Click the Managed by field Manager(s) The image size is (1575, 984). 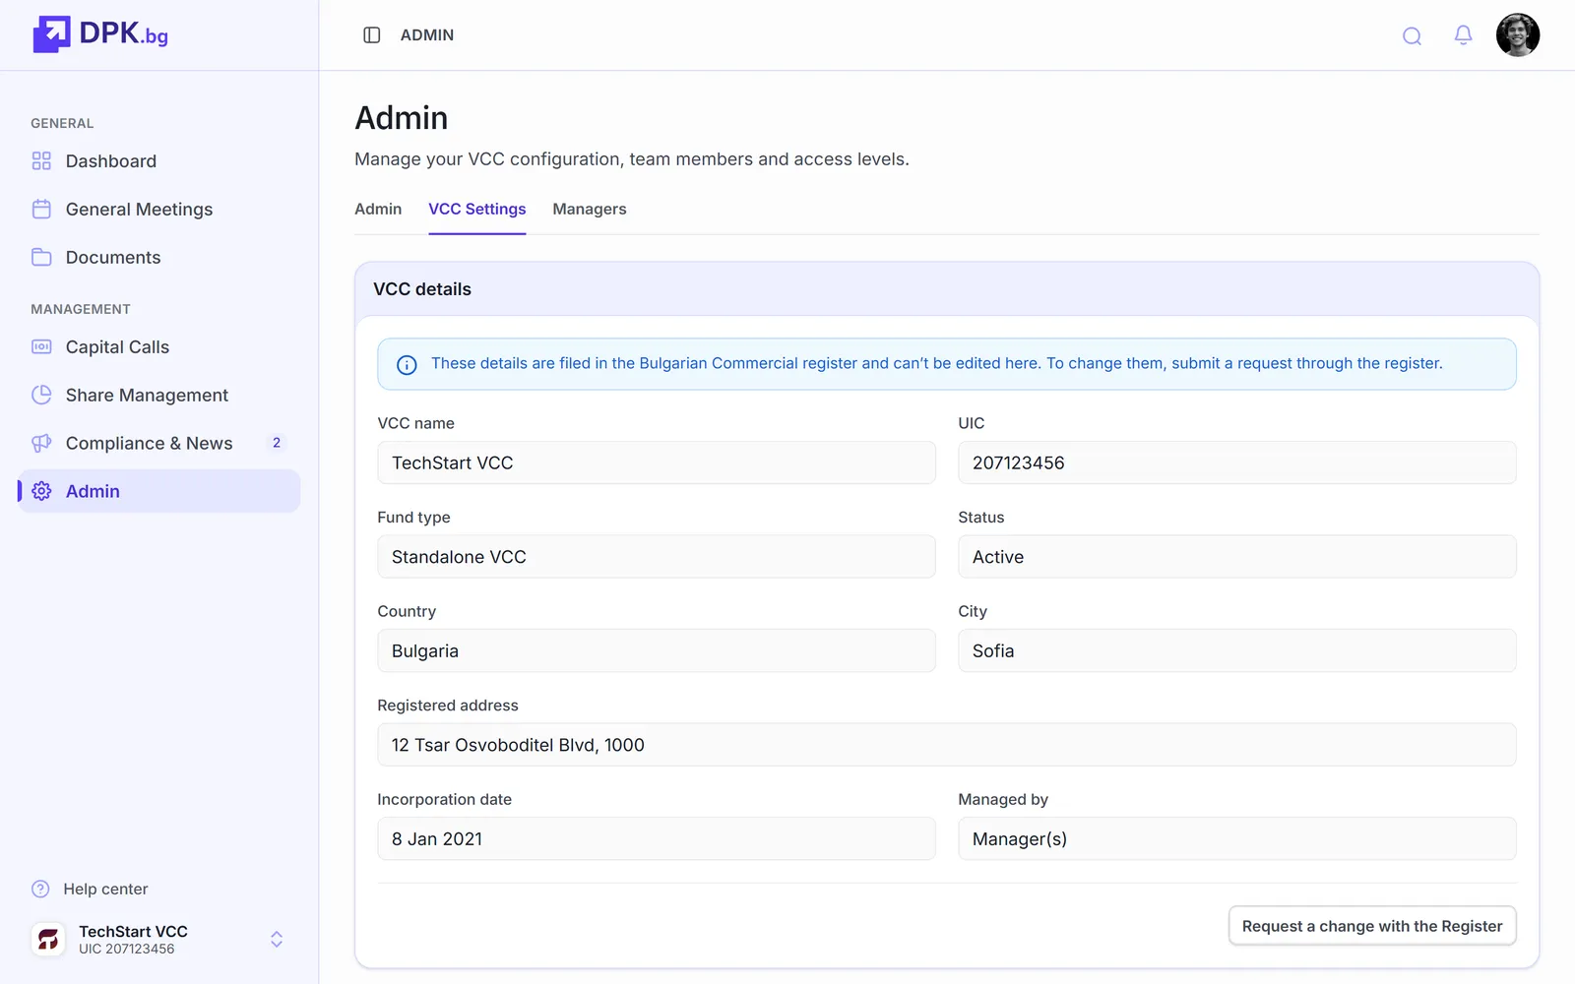(x=1237, y=838)
